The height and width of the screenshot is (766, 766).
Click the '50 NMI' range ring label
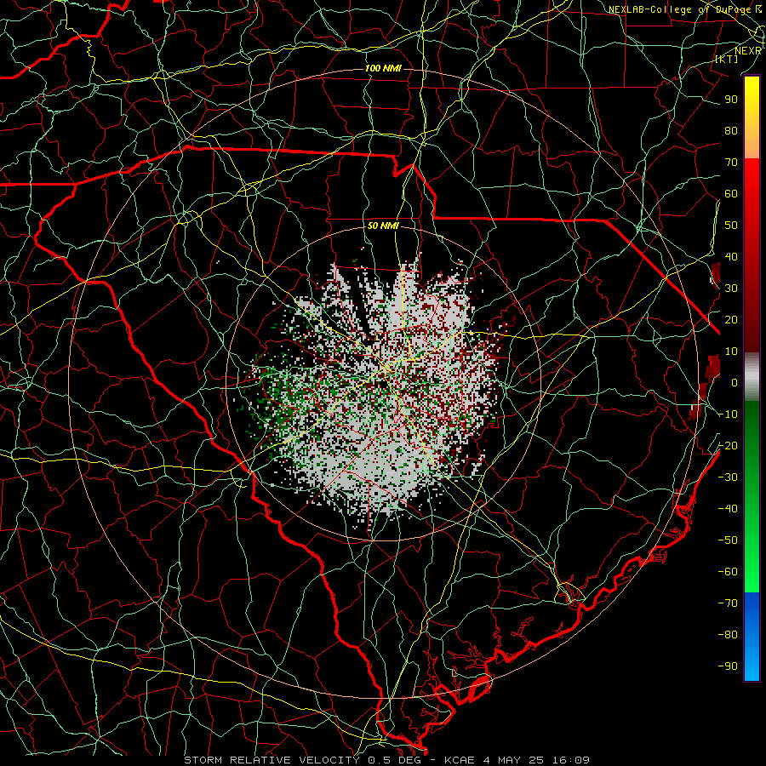383,226
